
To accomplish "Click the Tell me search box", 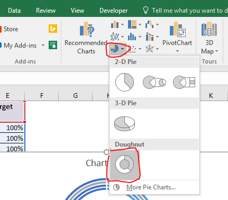I will [185, 11].
